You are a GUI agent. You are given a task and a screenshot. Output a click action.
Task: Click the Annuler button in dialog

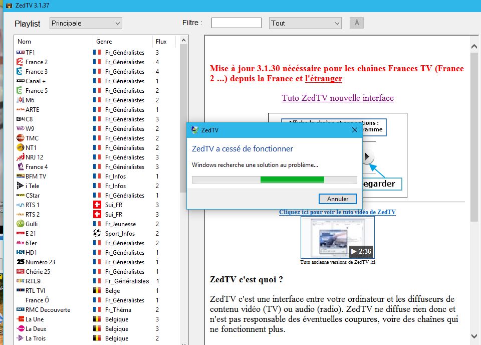[x=338, y=199]
